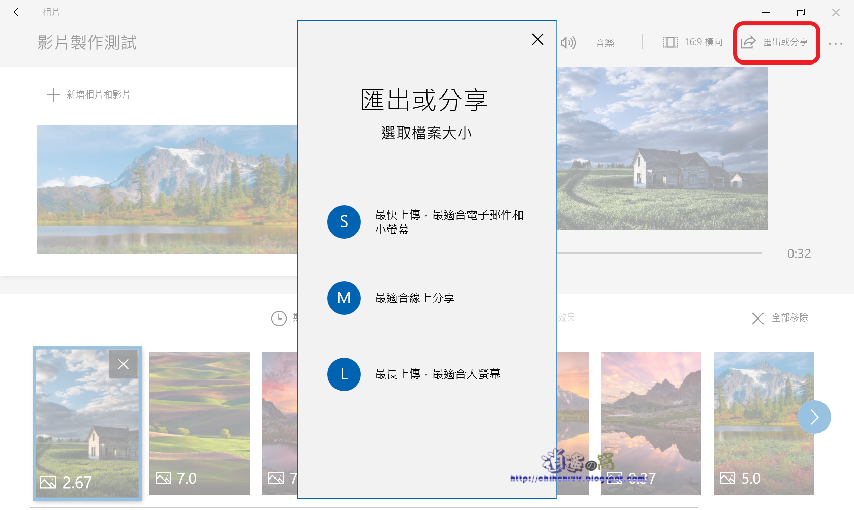Viewport: 854px width, 510px height.
Task: Select the 5.0 mountain lake storyboard clip
Action: tap(764, 423)
